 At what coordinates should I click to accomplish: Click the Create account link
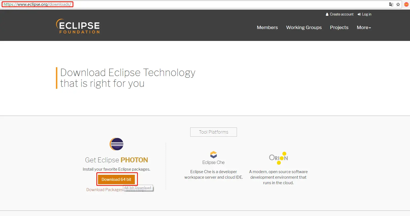[x=340, y=14]
